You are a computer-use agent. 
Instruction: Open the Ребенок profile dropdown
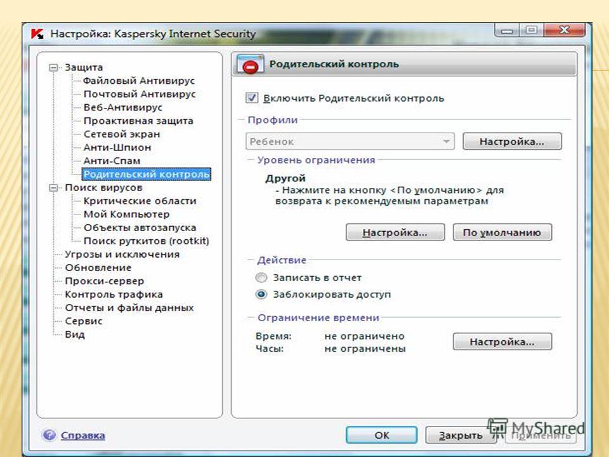350,142
